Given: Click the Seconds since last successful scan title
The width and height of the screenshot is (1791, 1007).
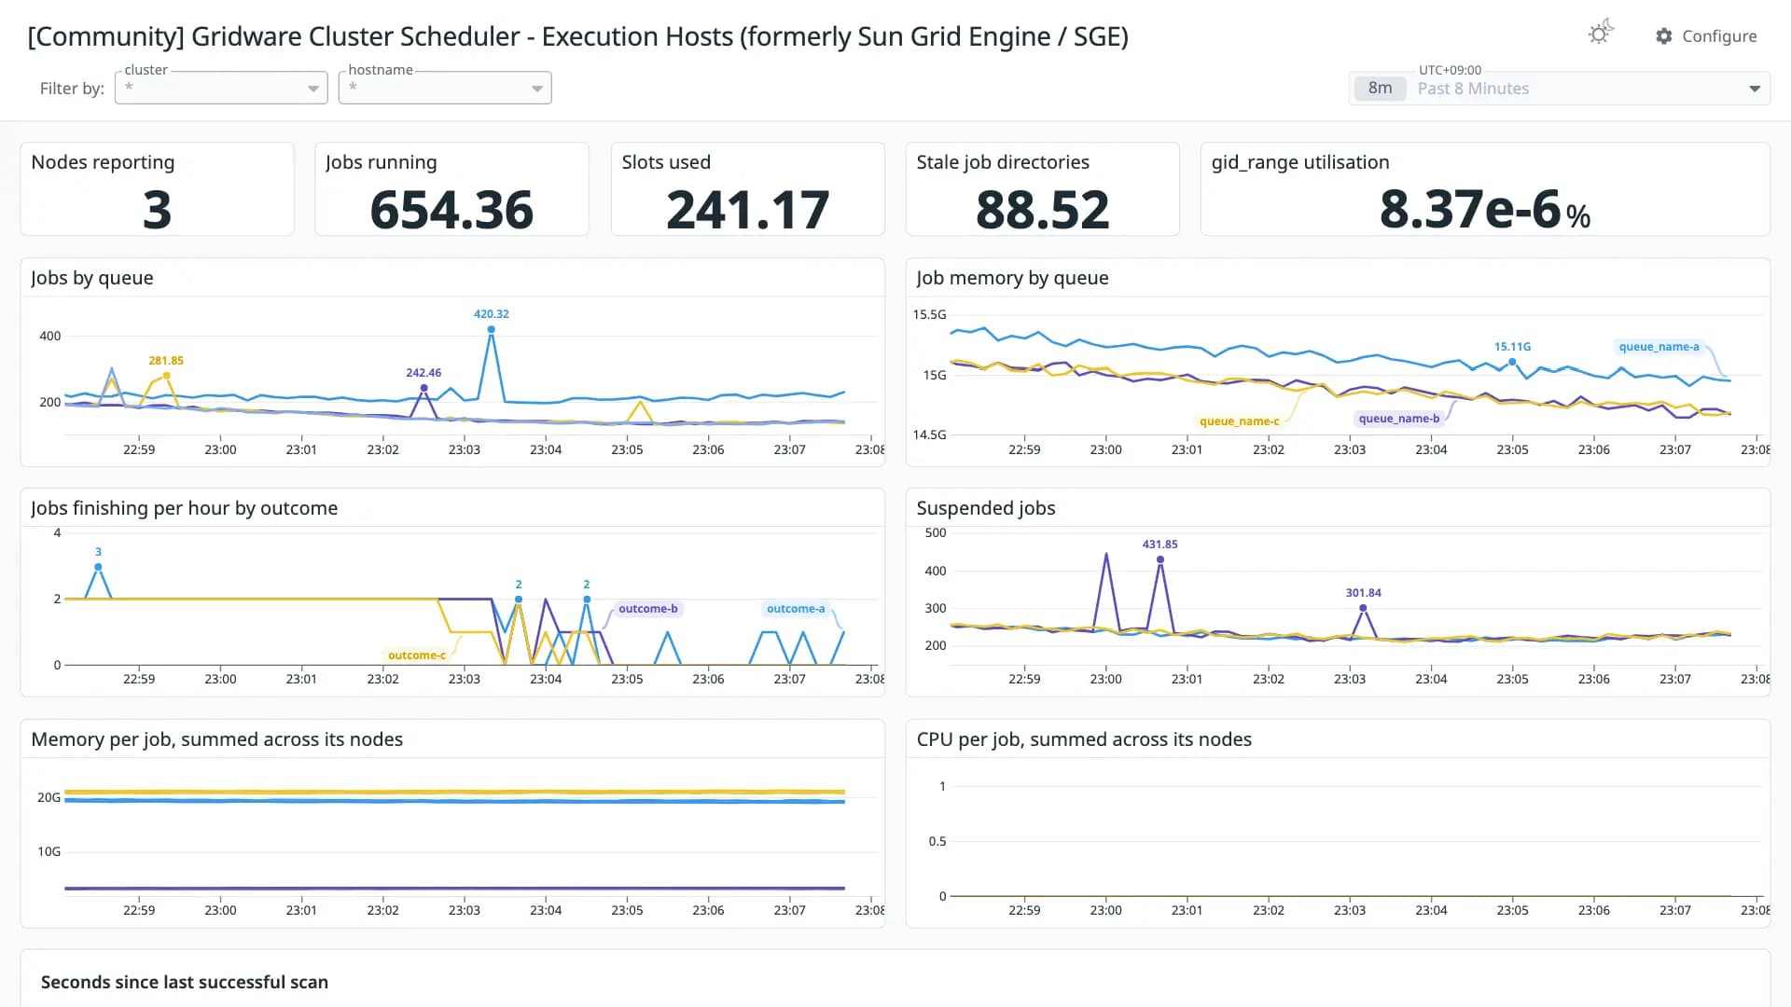Looking at the screenshot, I should click(185, 982).
